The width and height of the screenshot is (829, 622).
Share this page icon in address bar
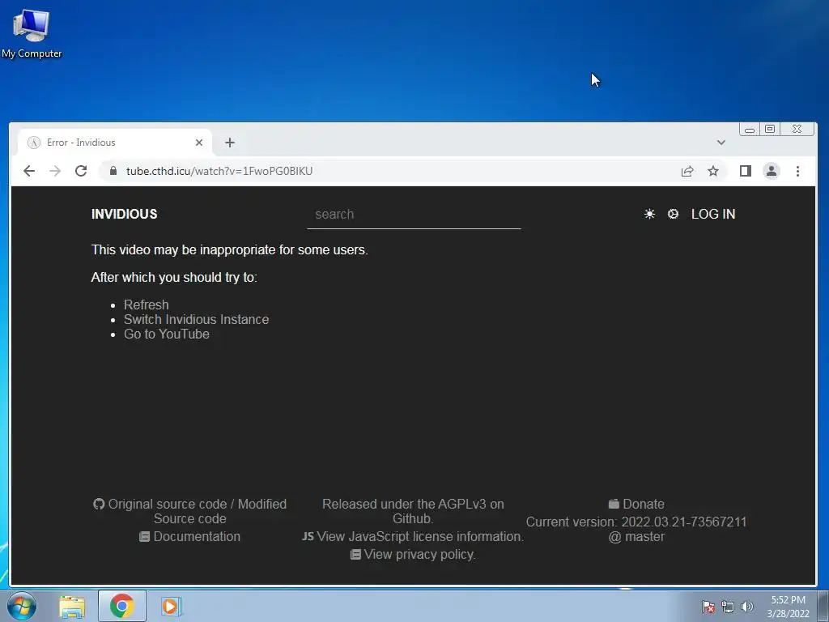[x=687, y=171]
